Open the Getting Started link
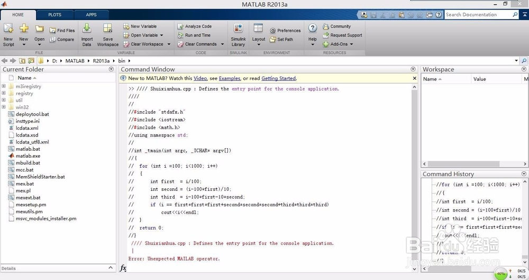 click(x=278, y=79)
